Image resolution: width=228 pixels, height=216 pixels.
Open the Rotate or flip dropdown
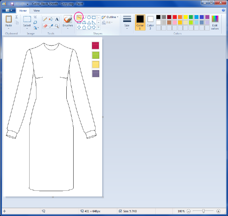[36, 28]
